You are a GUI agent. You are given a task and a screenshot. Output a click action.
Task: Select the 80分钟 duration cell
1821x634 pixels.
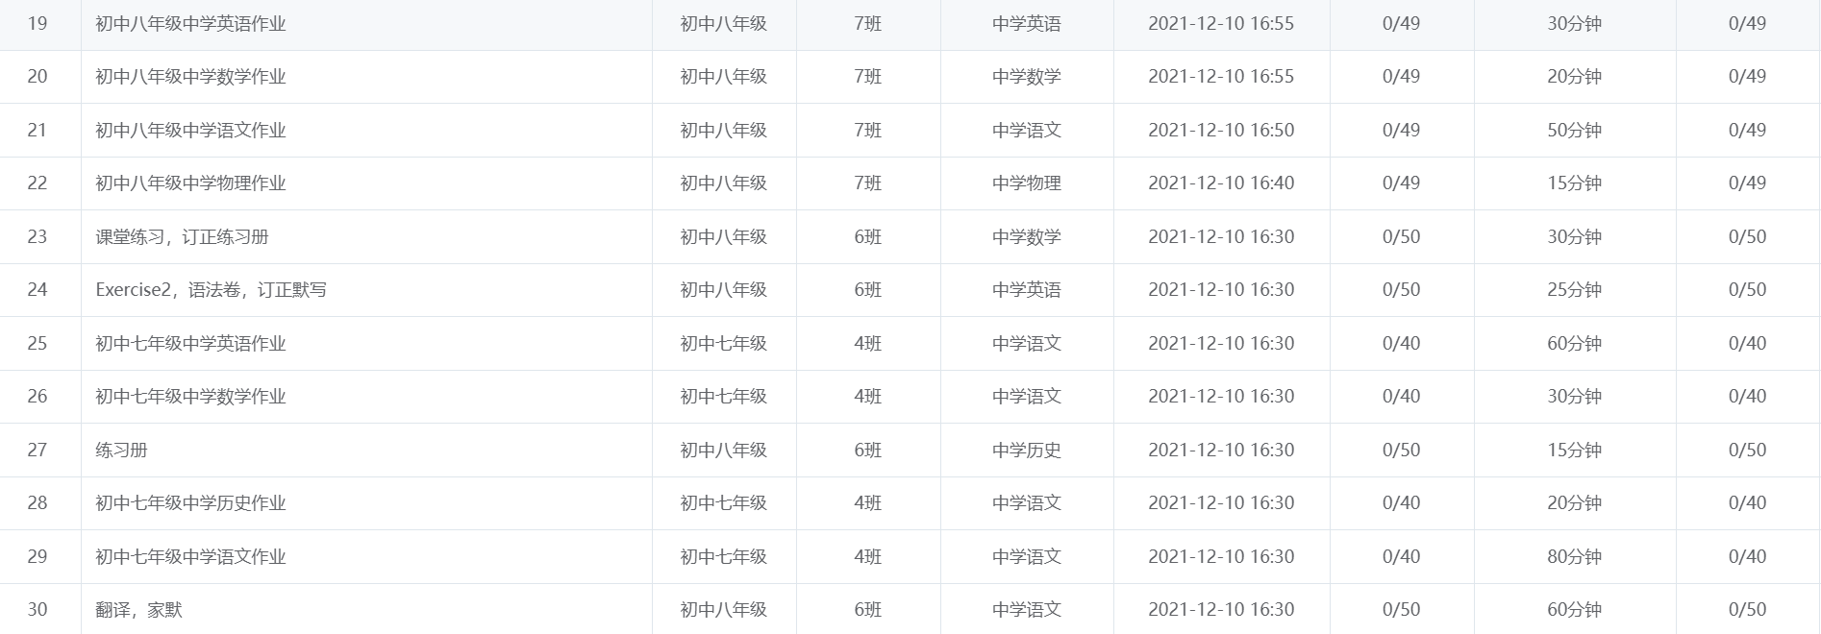(x=1574, y=557)
